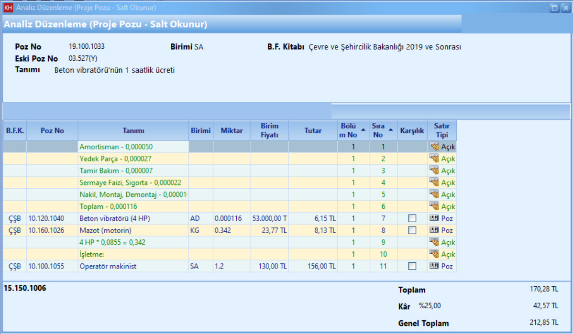Click the Açık icon in Tamir Bakım row
Image resolution: width=573 pixels, height=334 pixels.
[x=434, y=171]
